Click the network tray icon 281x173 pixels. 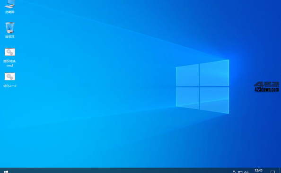coord(240,172)
